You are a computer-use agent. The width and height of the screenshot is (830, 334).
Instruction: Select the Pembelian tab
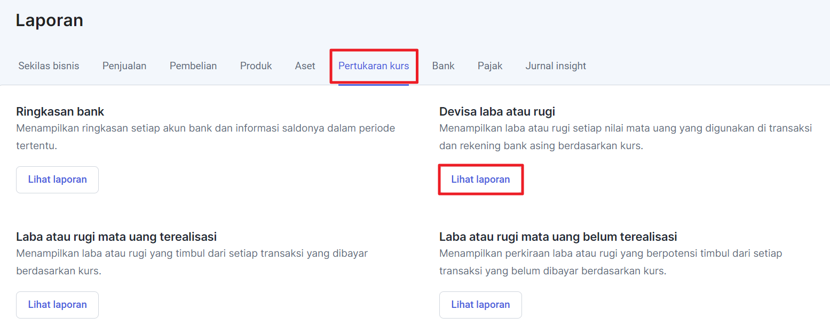(193, 66)
